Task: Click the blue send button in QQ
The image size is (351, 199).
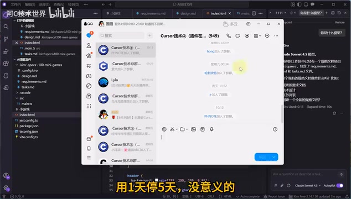Action: [262, 157]
